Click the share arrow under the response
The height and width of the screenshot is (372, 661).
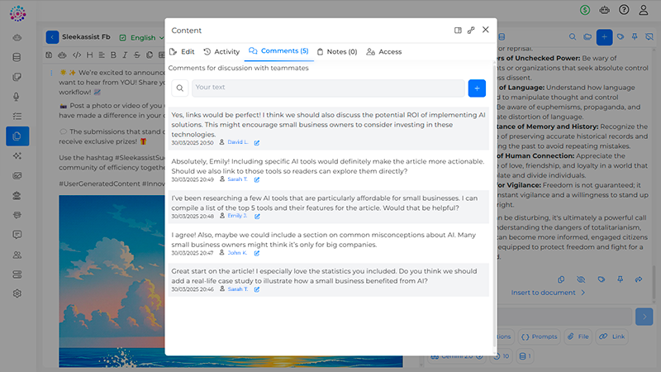639,279
